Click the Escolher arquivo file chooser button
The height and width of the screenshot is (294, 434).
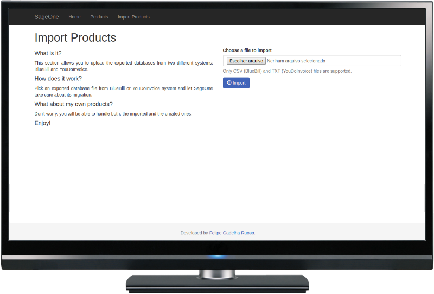pyautogui.click(x=246, y=61)
